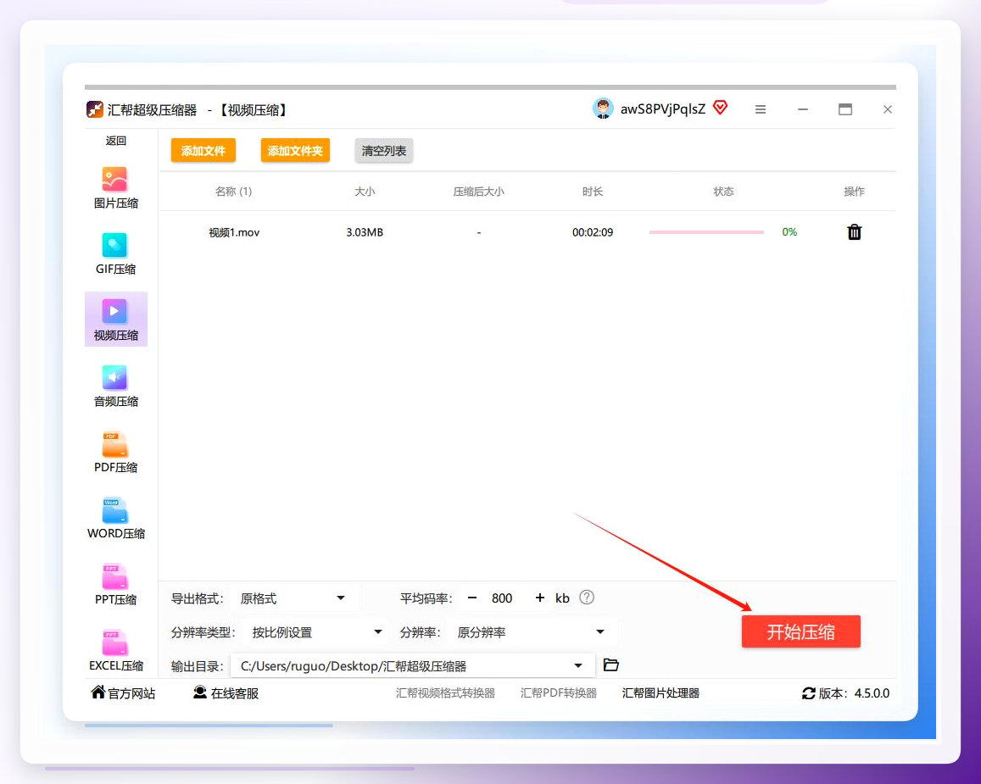Expand the 分辨率 原分辨率 dropdown
This screenshot has width=981, height=784.
point(532,632)
